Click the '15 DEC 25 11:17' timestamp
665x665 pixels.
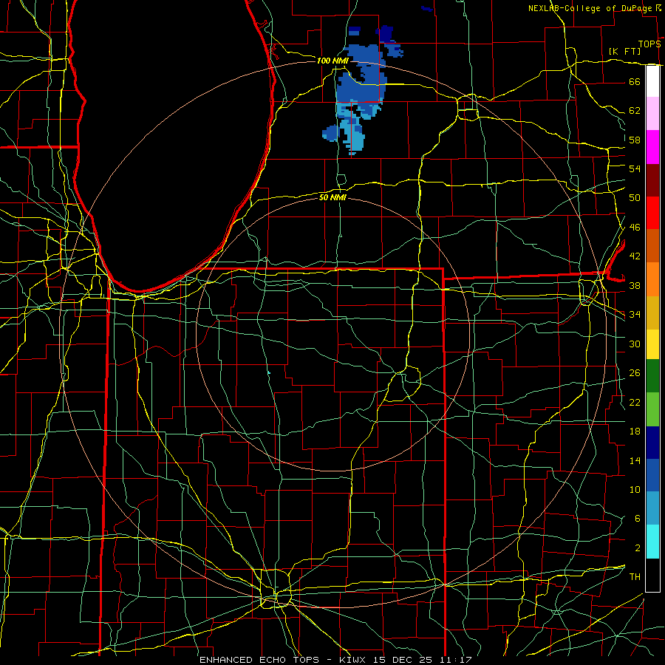coord(423,660)
